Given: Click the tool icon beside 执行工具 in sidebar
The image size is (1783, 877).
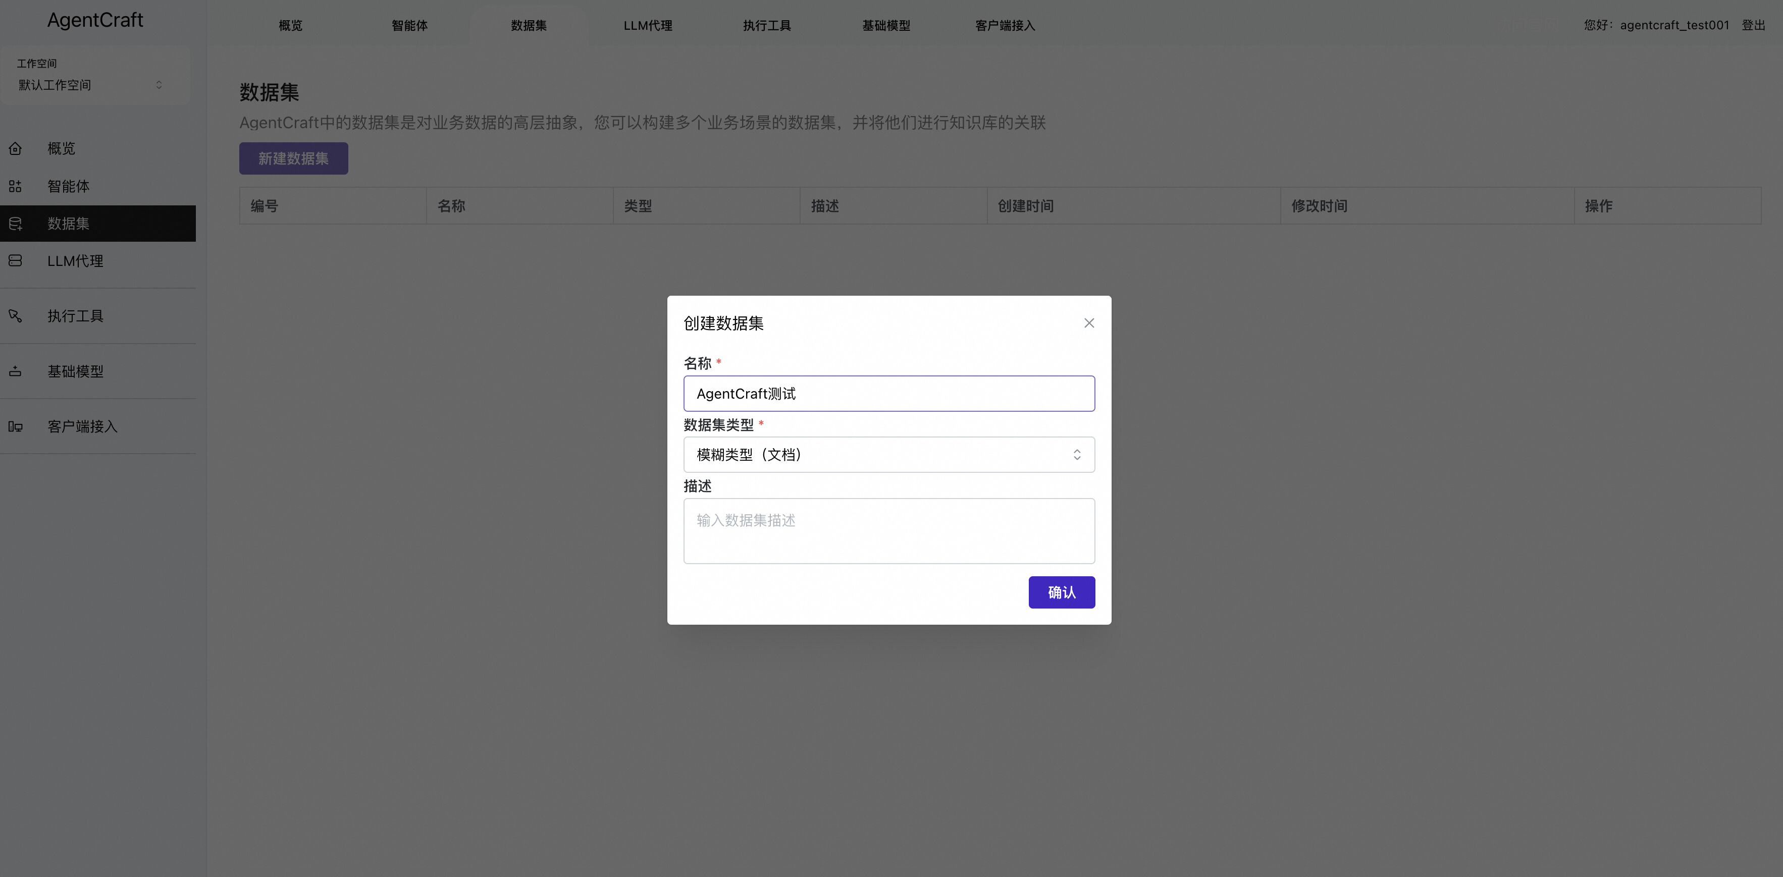Looking at the screenshot, I should click(15, 316).
